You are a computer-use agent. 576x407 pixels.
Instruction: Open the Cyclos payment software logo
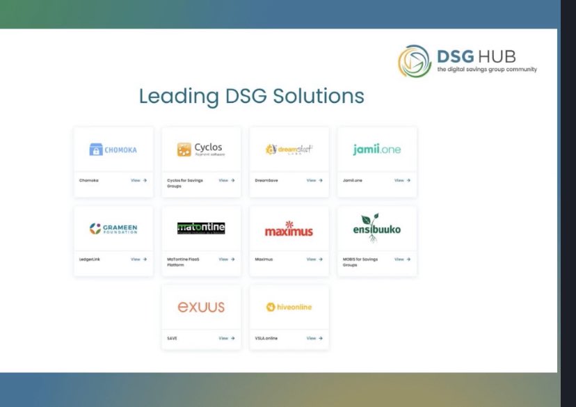(201, 150)
